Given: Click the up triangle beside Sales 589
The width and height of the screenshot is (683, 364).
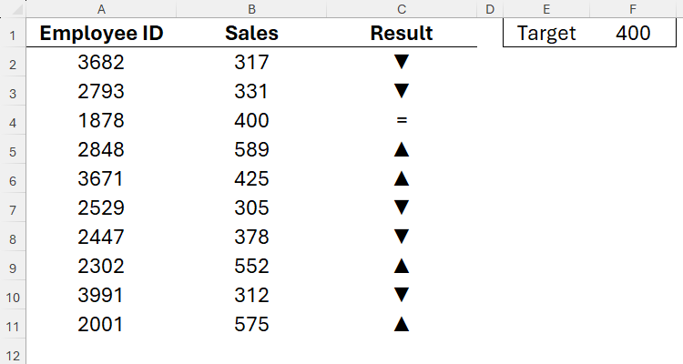Looking at the screenshot, I should (402, 150).
